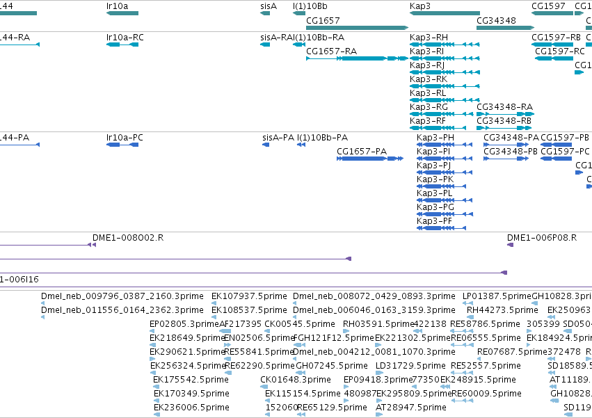Select the LD31729.5prime EST
This screenshot has width=592, height=418.
click(379, 373)
